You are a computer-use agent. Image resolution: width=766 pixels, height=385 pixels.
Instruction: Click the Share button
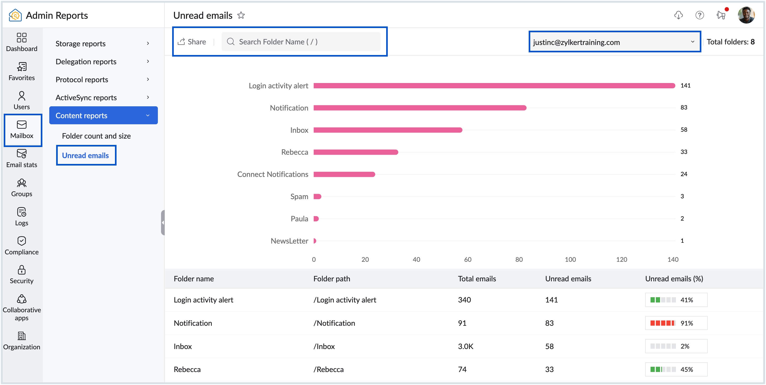tap(192, 42)
